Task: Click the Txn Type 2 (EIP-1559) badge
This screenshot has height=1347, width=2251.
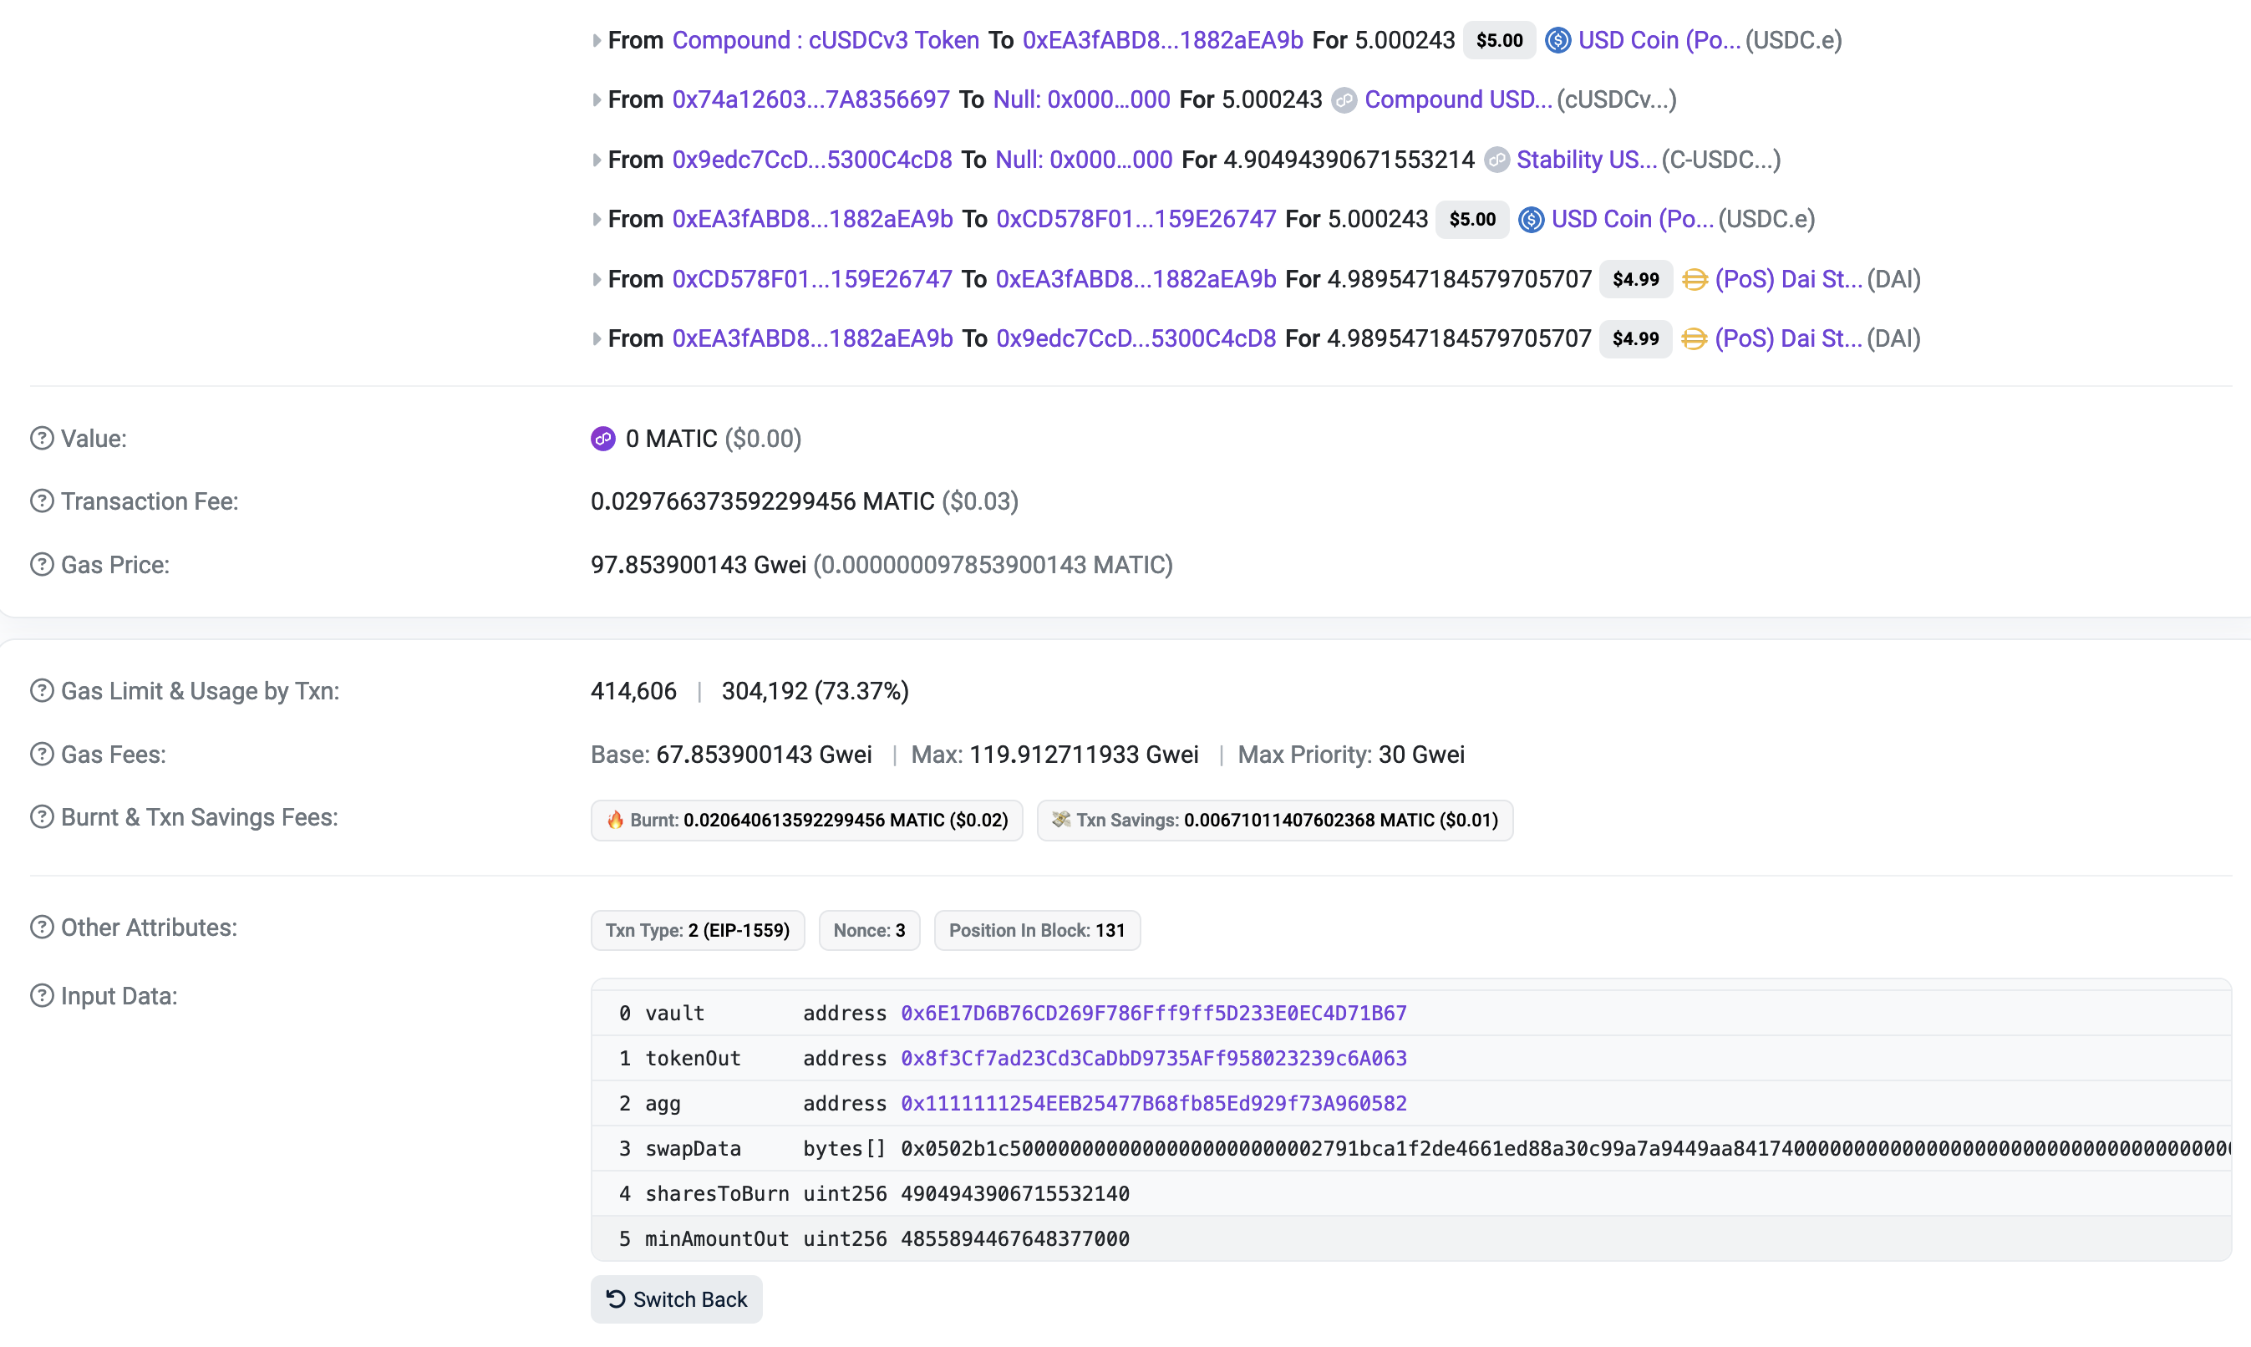Action: coord(697,930)
